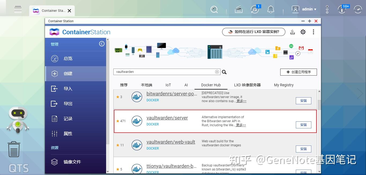Switch to the 本地端 tab

(x=147, y=85)
